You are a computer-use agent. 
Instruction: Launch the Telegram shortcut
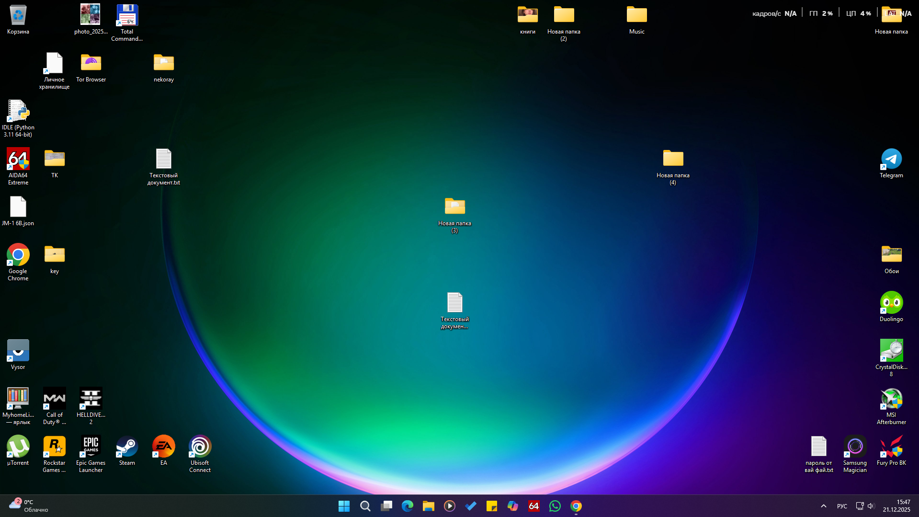click(891, 163)
